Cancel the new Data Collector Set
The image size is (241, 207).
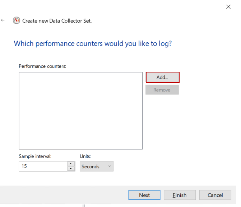[215, 195]
